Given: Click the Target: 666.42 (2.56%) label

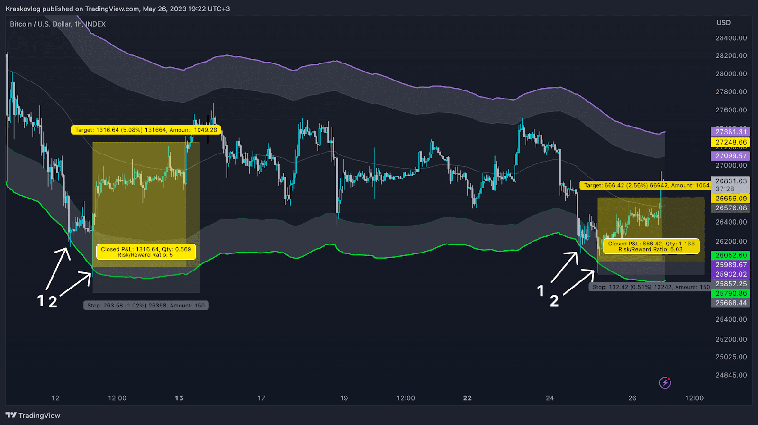Looking at the screenshot, I should (646, 186).
